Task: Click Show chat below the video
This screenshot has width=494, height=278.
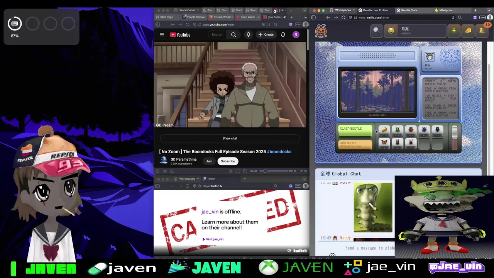Action: click(x=230, y=138)
